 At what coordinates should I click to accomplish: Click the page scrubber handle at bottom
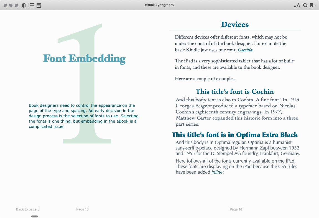point(35,216)
